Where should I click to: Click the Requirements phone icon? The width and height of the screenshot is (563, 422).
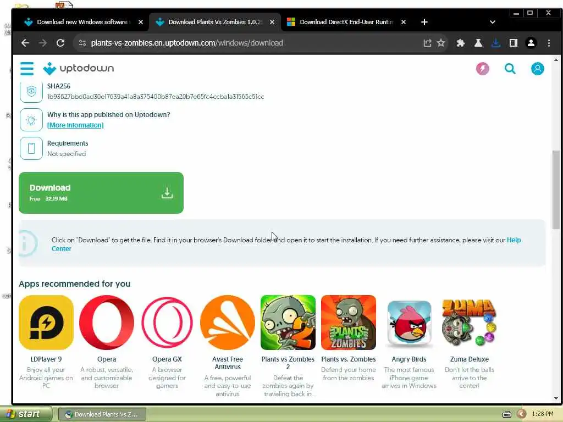[x=31, y=148]
